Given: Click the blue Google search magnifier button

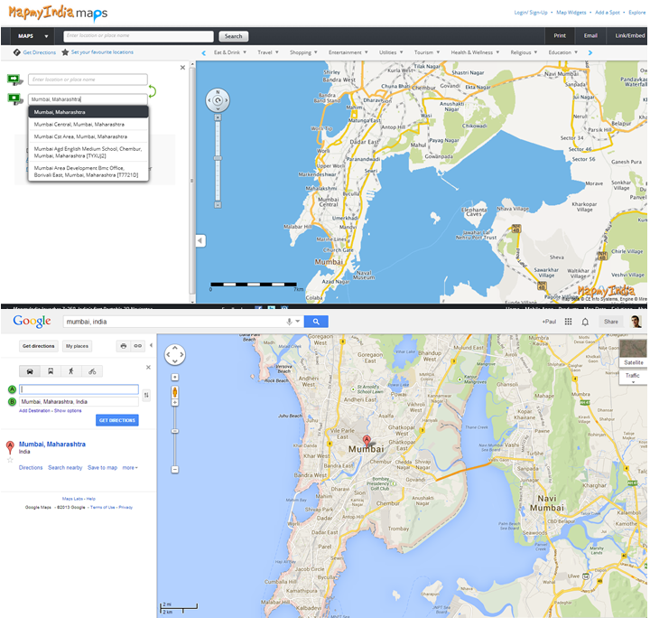Looking at the screenshot, I should click(316, 322).
